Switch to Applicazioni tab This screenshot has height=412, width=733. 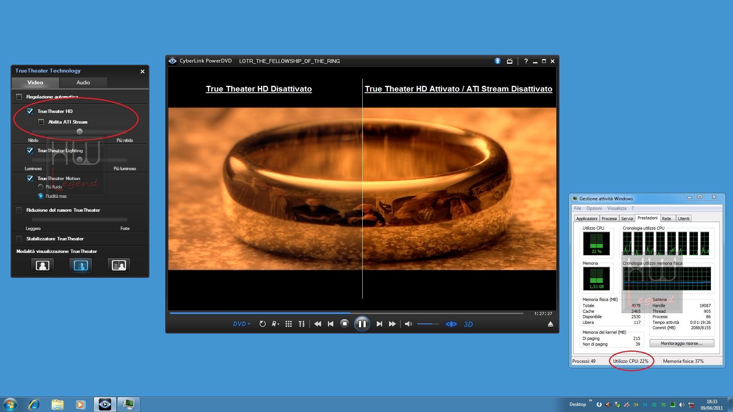point(586,219)
